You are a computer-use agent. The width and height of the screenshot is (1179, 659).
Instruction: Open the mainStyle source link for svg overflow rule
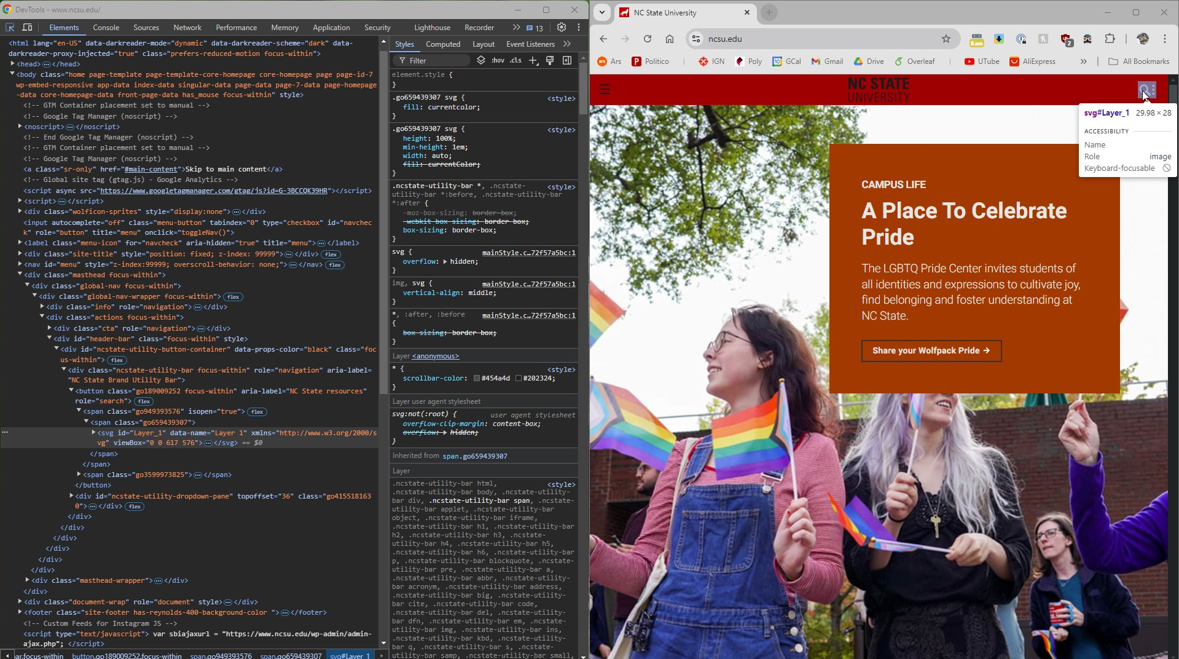click(x=529, y=253)
